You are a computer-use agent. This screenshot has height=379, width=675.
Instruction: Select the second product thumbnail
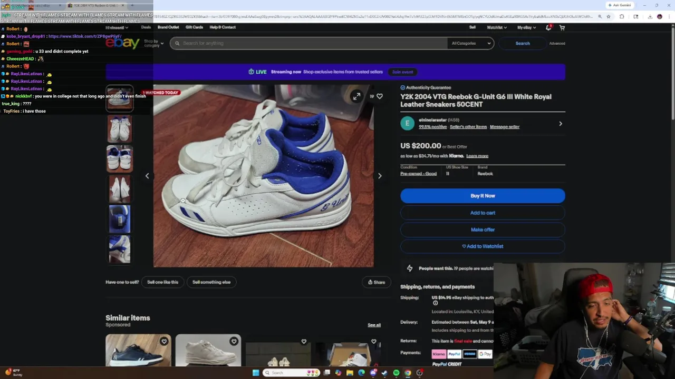(120, 129)
